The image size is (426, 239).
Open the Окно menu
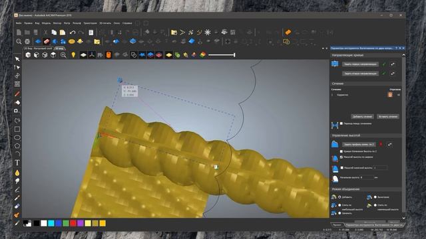pyautogui.click(x=117, y=23)
